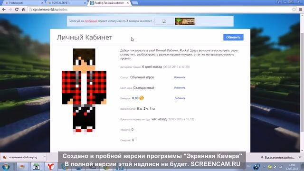
Task: Reload the page using the refresh icon
Action: pyautogui.click(x=17, y=9)
